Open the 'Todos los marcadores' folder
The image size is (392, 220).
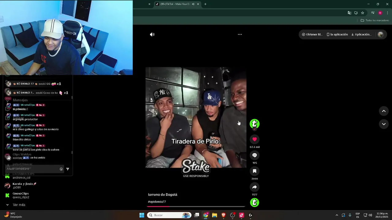click(375, 20)
